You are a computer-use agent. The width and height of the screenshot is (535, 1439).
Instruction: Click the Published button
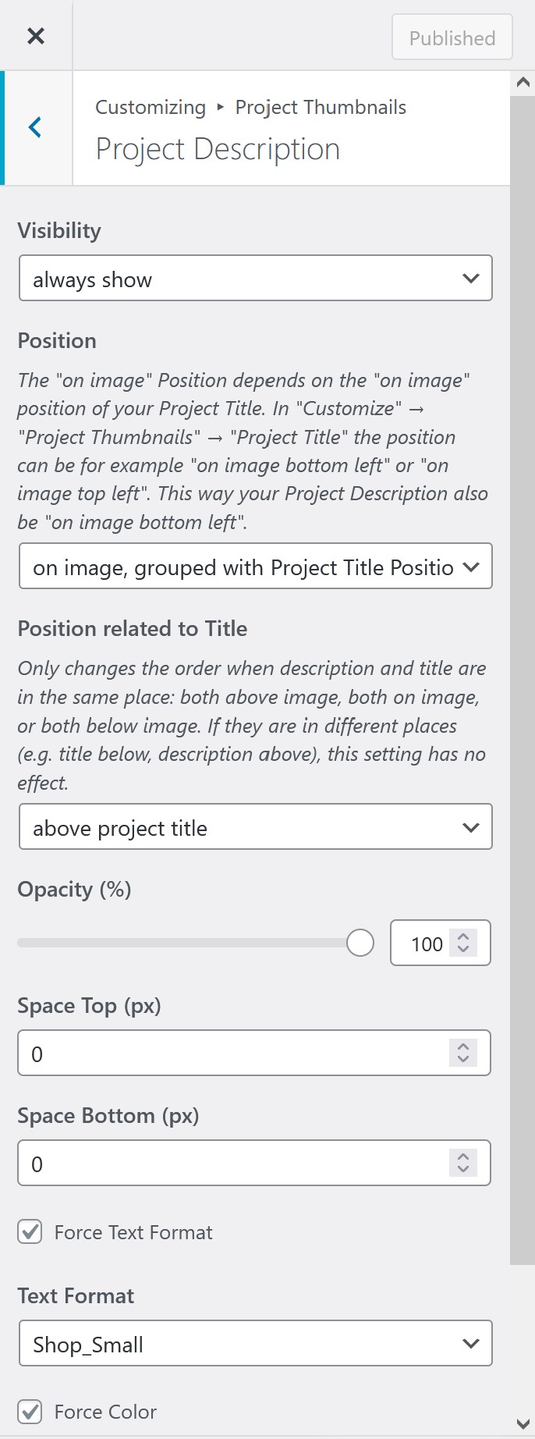click(x=452, y=37)
